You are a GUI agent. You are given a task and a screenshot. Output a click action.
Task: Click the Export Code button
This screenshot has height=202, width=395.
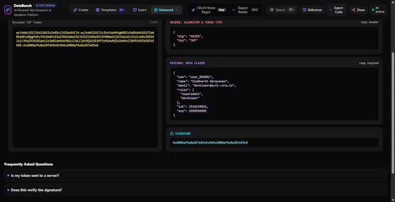[x=336, y=10]
